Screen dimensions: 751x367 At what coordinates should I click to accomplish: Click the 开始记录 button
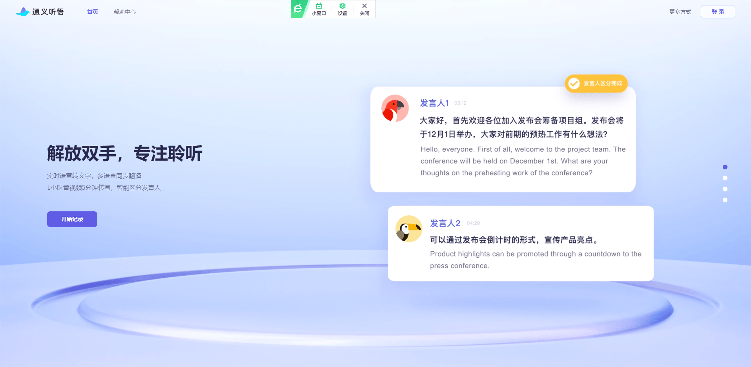coord(72,219)
